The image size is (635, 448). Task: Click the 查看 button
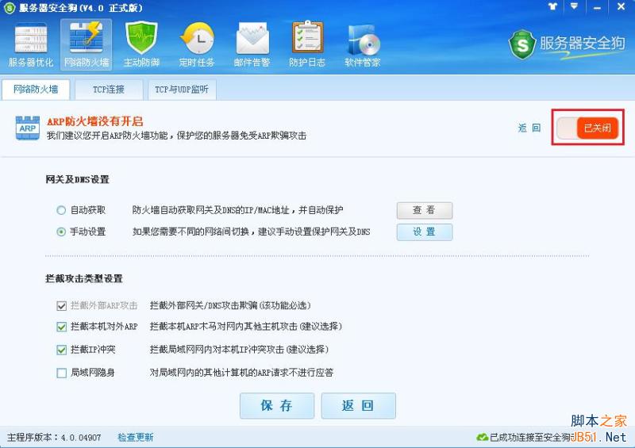[425, 210]
